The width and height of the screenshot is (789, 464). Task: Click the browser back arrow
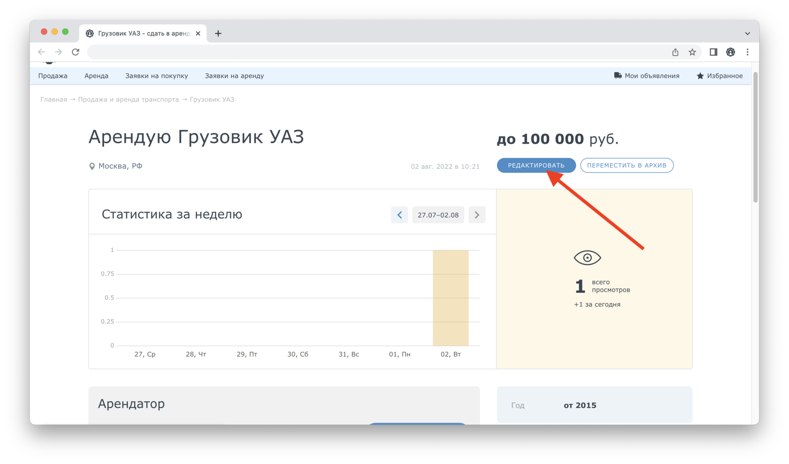[41, 52]
